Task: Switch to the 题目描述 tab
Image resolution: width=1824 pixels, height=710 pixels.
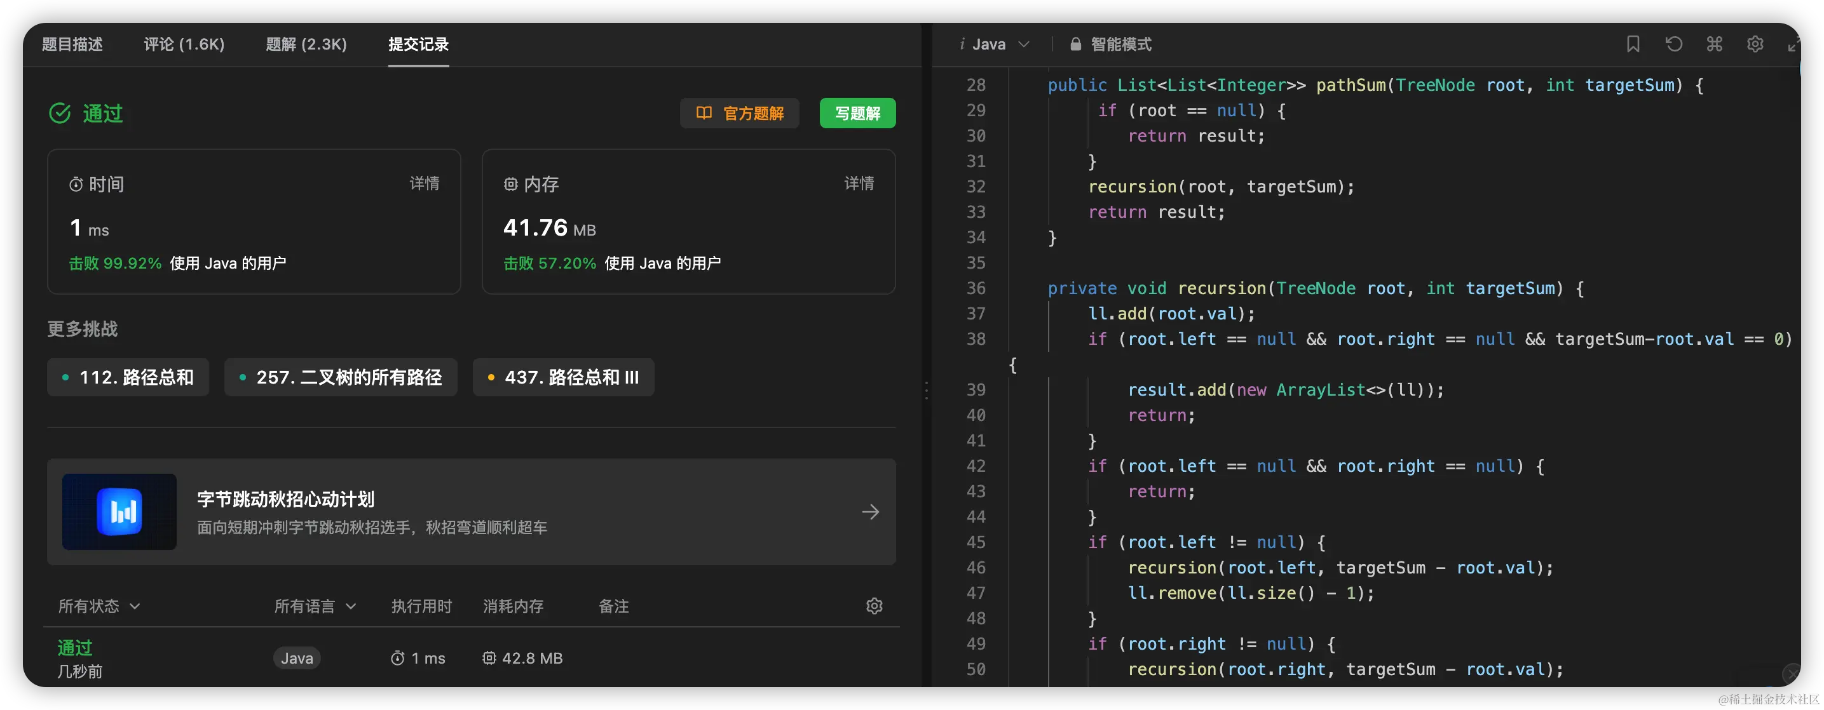Action: pyautogui.click(x=72, y=44)
